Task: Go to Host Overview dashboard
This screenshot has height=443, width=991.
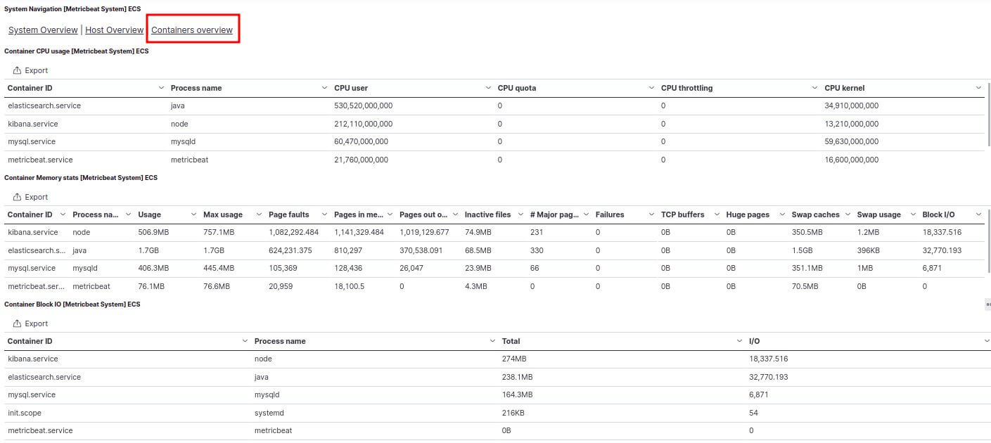Action: [x=114, y=30]
